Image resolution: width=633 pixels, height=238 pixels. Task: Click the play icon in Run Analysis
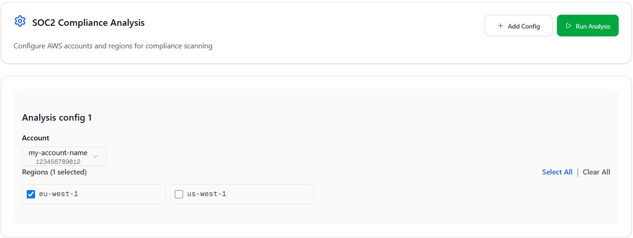[568, 26]
